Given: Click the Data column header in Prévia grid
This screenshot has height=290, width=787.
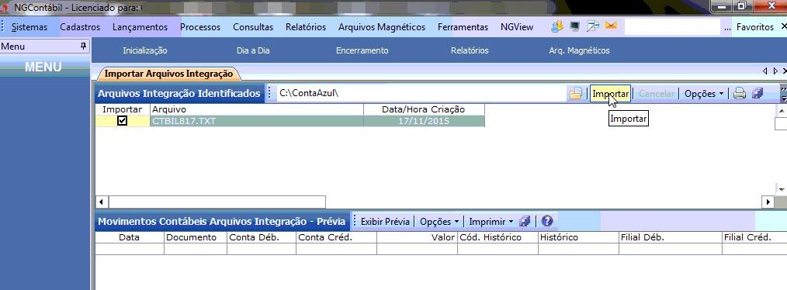Looking at the screenshot, I should [x=130, y=237].
